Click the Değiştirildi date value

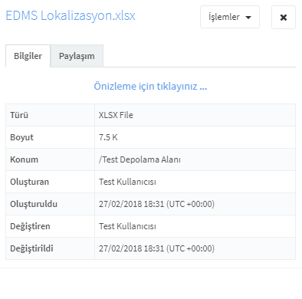156,248
